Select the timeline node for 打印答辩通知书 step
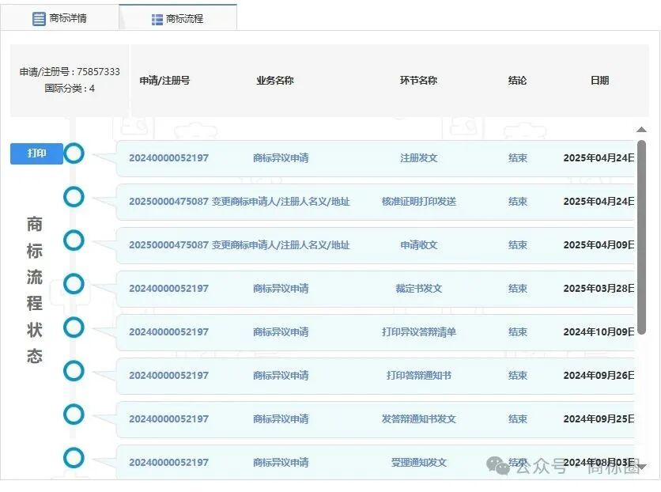 pos(74,370)
